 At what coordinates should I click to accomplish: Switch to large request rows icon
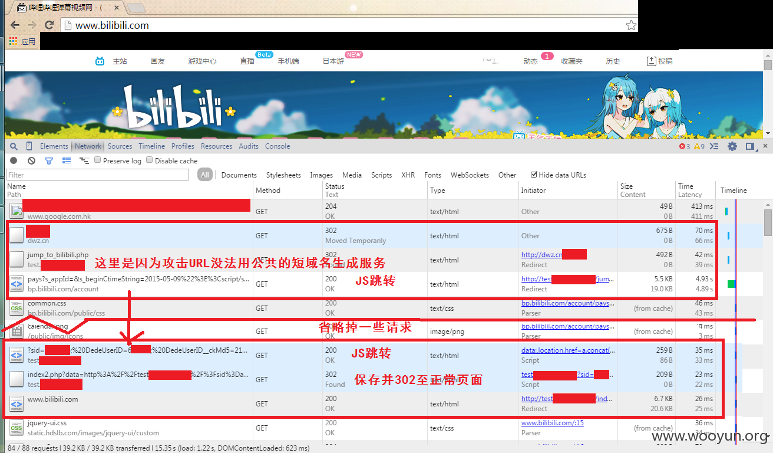[67, 160]
